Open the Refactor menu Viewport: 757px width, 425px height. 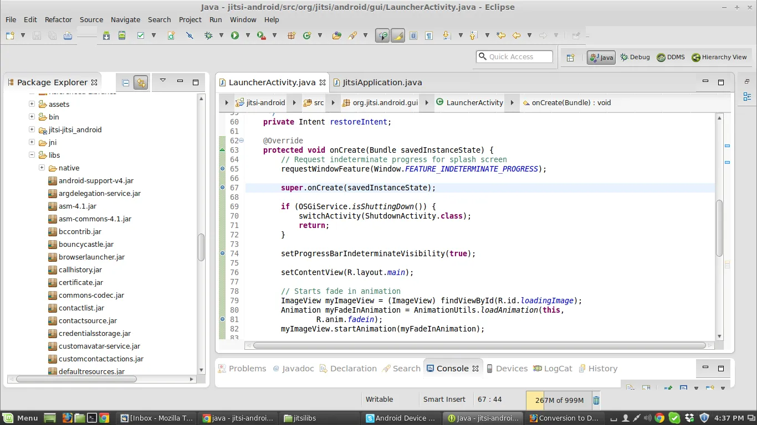point(58,19)
